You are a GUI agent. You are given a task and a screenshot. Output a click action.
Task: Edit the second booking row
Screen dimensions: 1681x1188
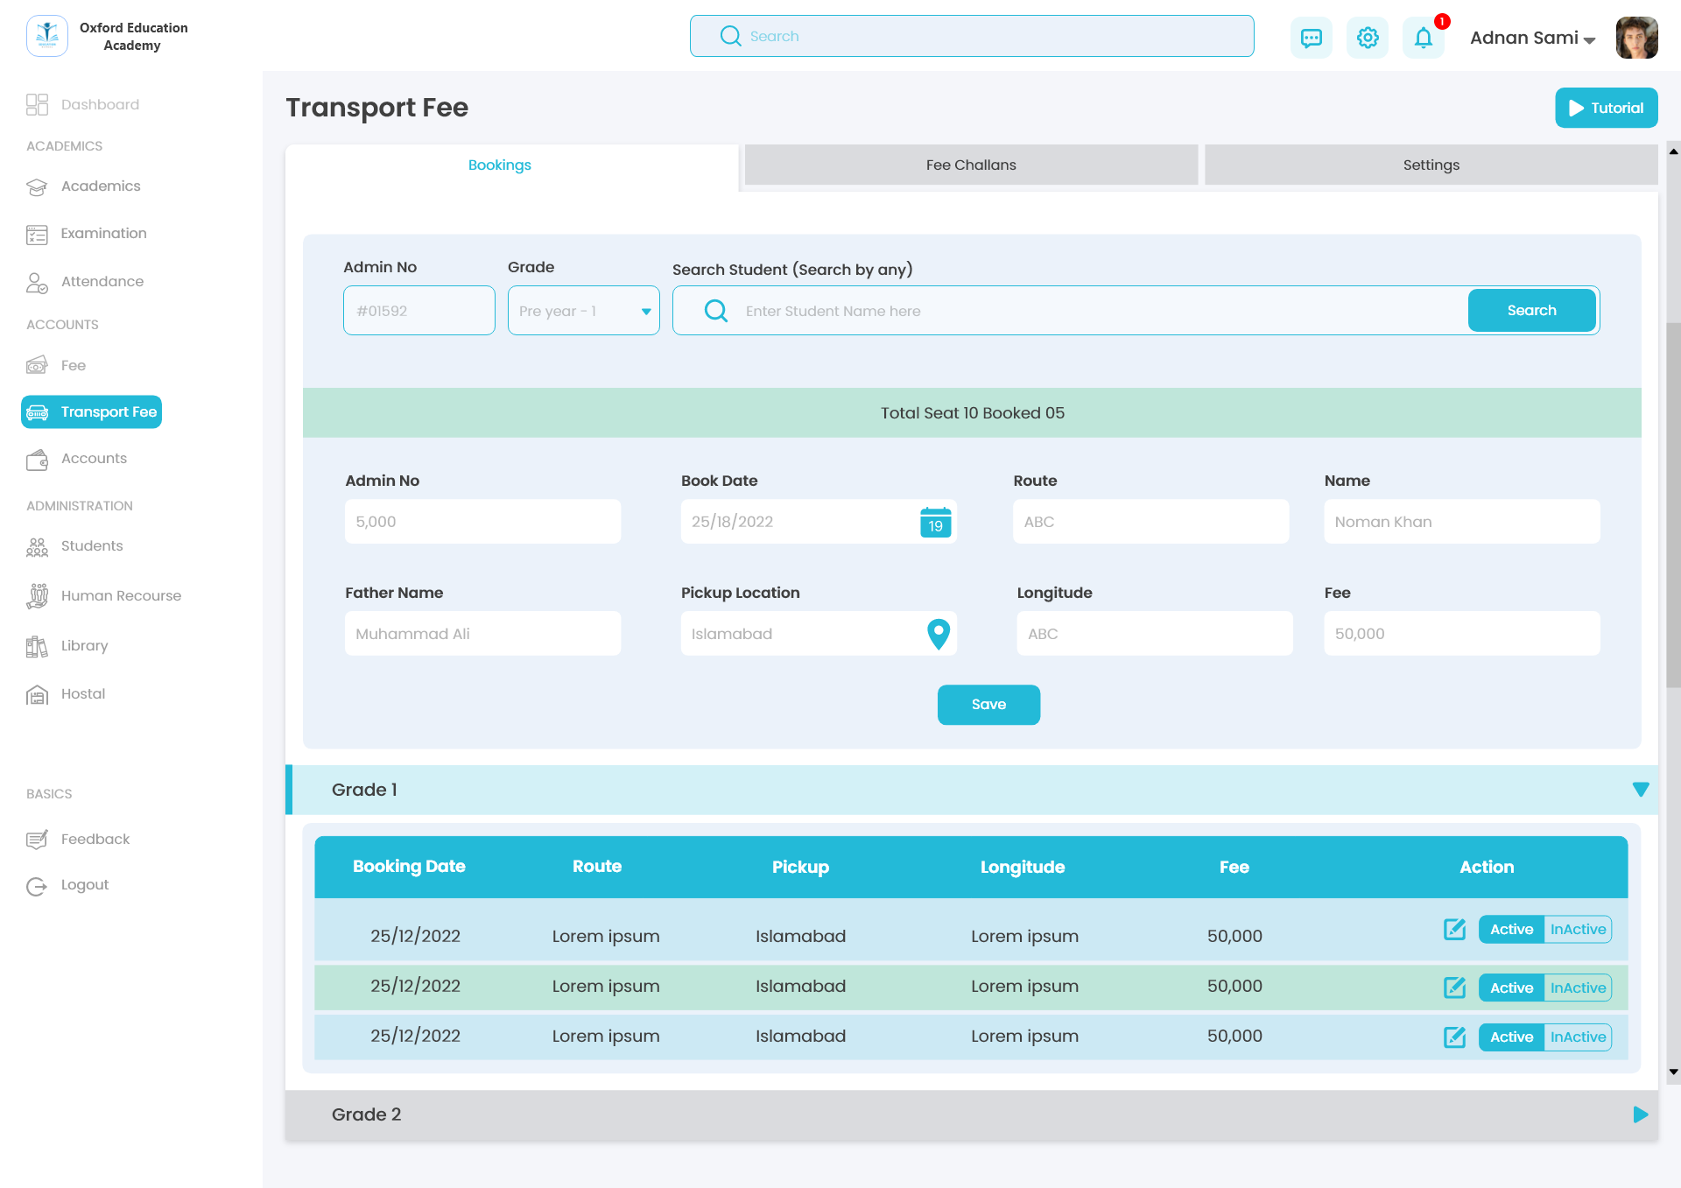1454,988
